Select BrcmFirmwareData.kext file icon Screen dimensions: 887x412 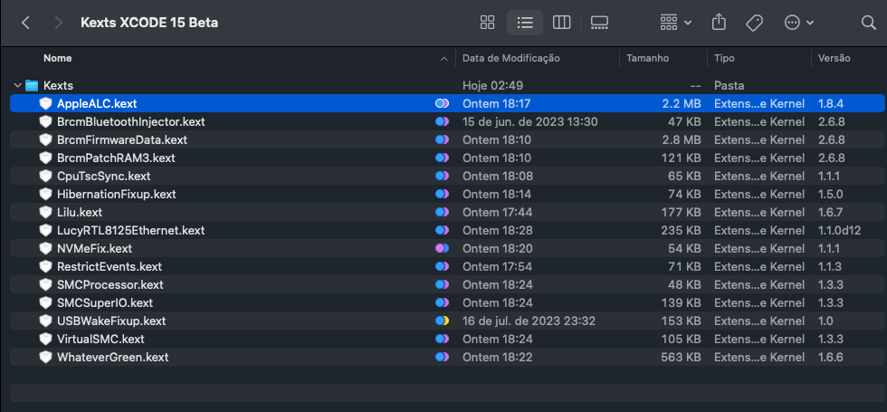coord(46,139)
